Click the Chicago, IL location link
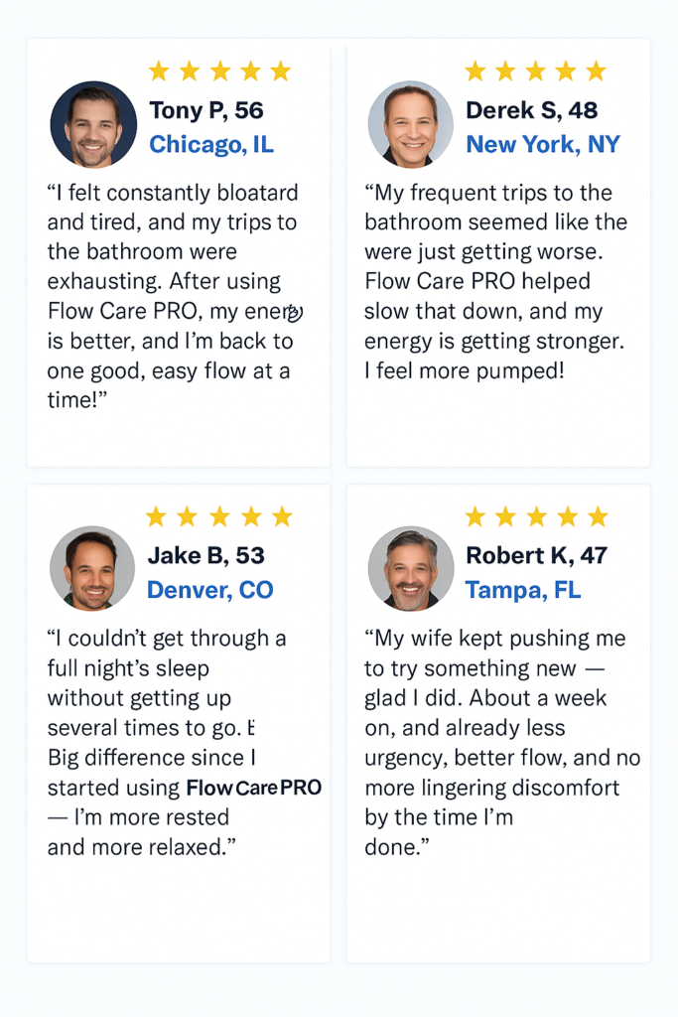 pyautogui.click(x=211, y=144)
